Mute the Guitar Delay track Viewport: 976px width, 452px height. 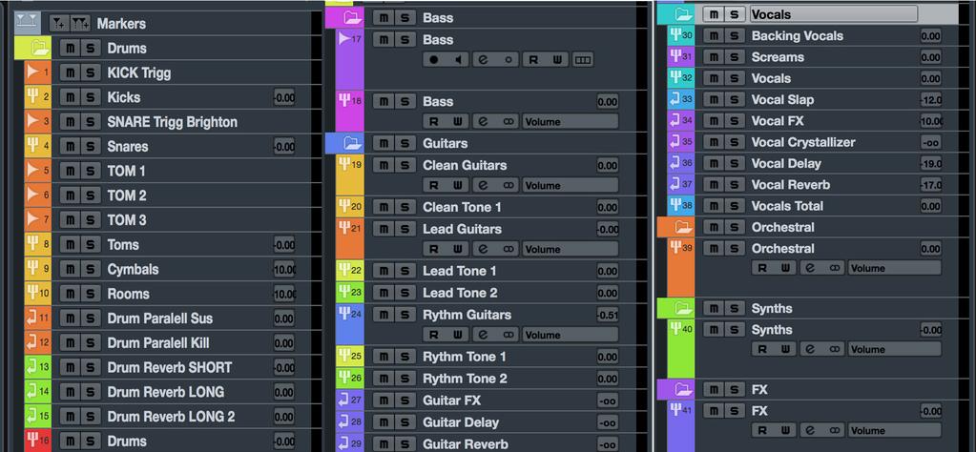[384, 422]
